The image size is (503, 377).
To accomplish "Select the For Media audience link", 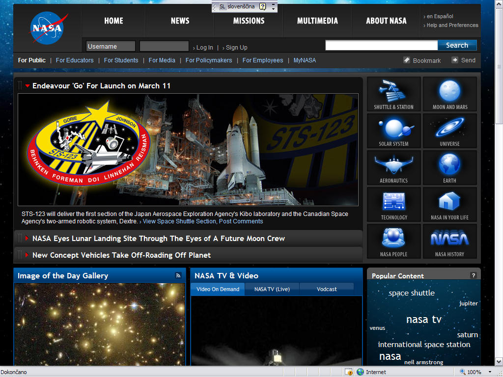I will (162, 60).
